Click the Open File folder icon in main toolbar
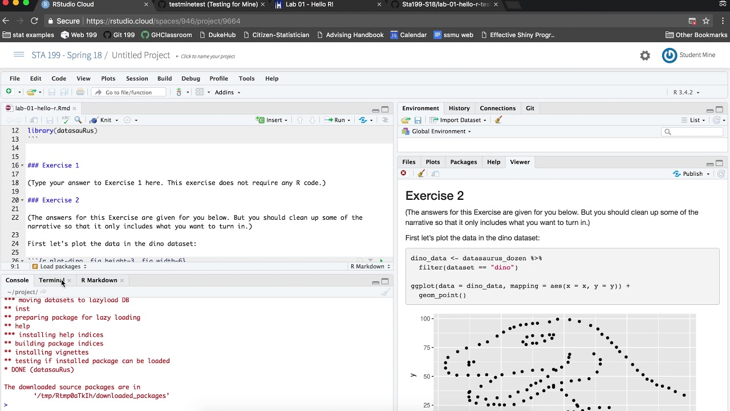 (31, 92)
